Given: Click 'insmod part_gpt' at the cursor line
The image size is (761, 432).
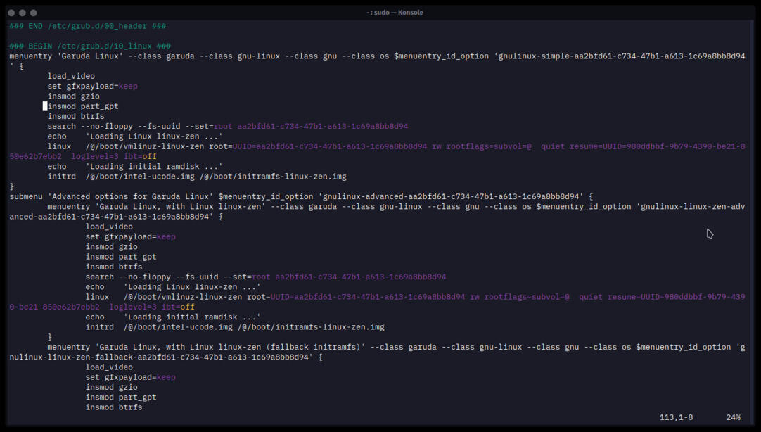Looking at the screenshot, I should click(x=83, y=106).
